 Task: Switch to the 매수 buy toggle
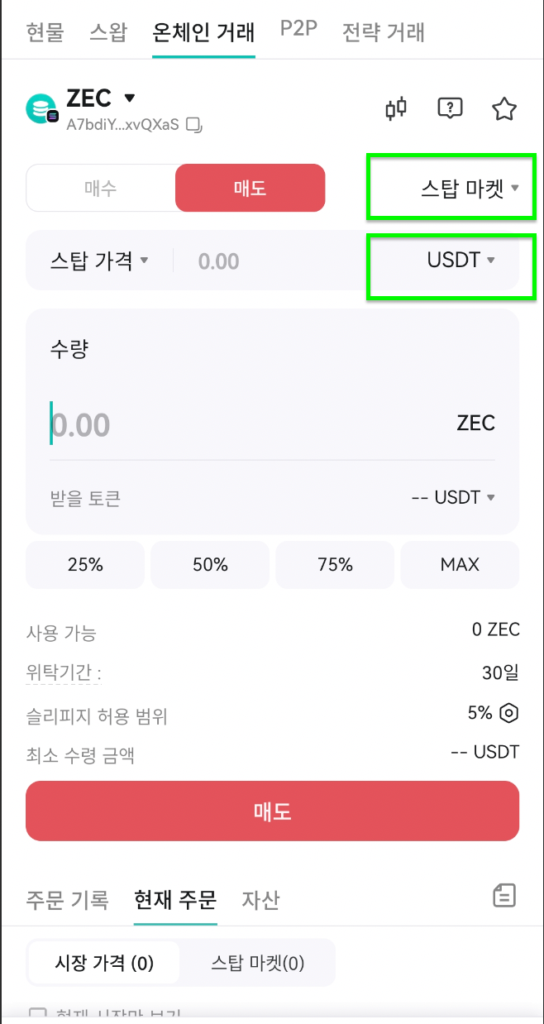pos(100,188)
